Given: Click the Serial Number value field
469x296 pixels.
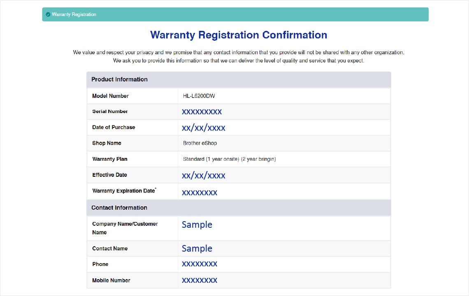Looking at the screenshot, I should [x=202, y=111].
